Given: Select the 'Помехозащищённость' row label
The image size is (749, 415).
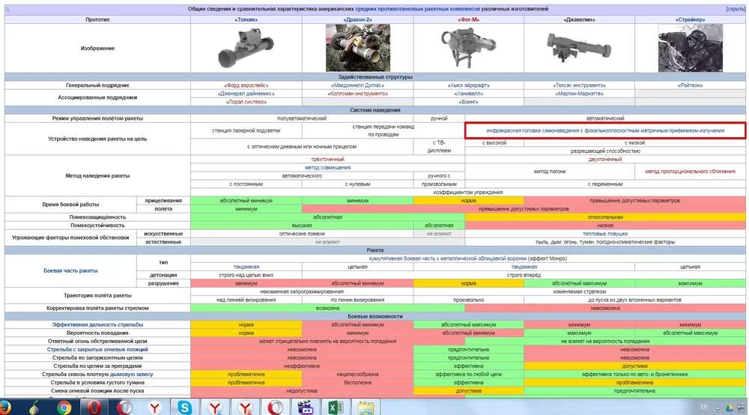Looking at the screenshot, I should 97,216.
